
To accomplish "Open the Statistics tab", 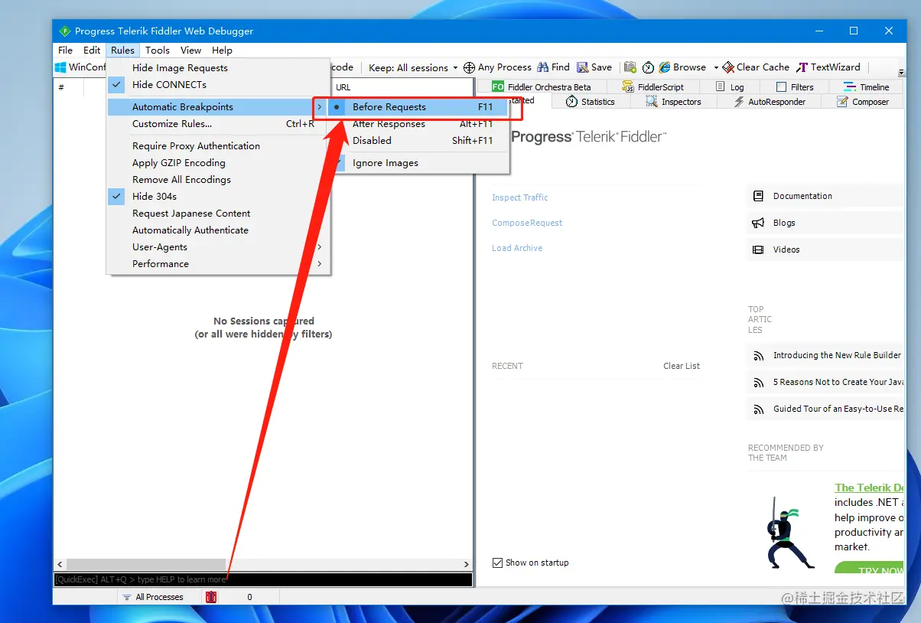I will (590, 102).
